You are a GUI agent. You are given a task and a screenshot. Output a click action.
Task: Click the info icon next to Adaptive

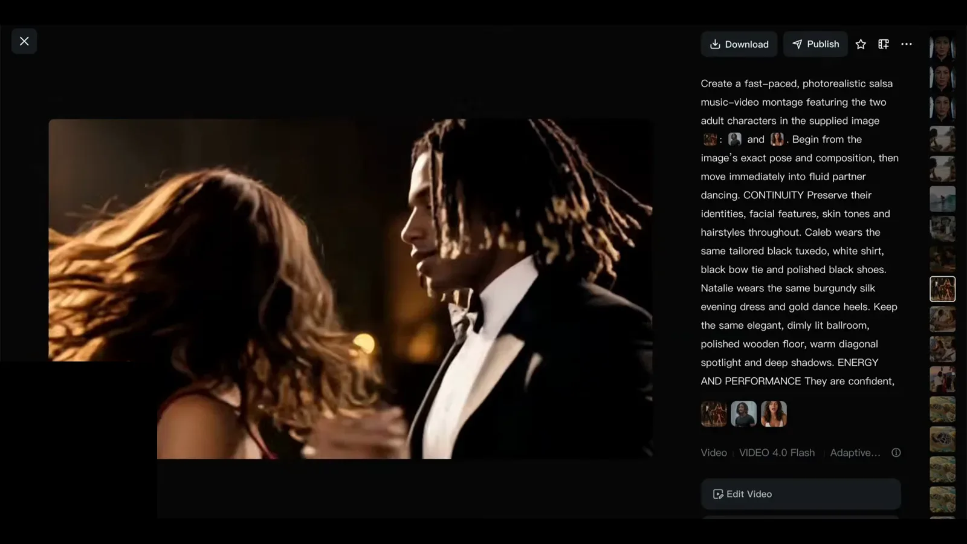pyautogui.click(x=896, y=453)
